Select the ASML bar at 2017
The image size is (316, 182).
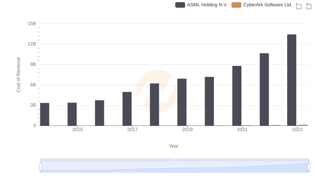[127, 109]
